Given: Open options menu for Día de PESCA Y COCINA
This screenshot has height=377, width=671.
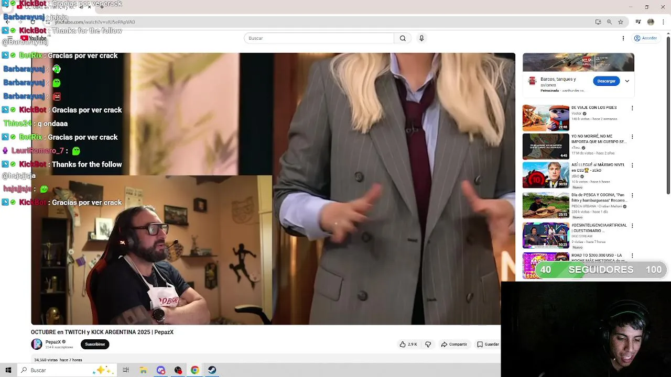Looking at the screenshot, I should click(632, 195).
